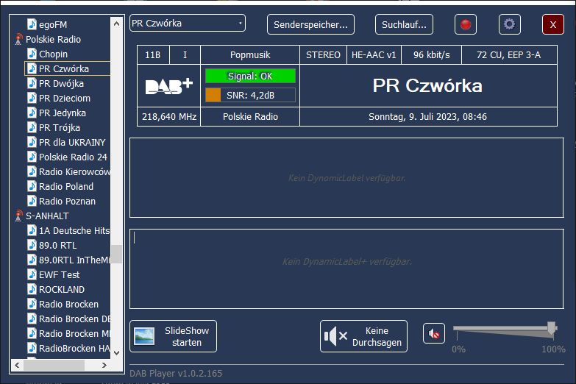Start the Suchlauf station scan
Image resolution: width=576 pixels, height=384 pixels.
[404, 24]
